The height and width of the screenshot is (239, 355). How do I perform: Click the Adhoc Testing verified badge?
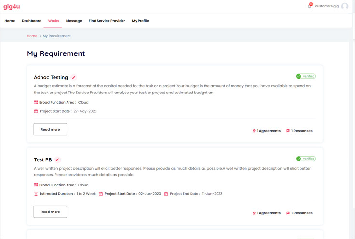[x=306, y=76]
